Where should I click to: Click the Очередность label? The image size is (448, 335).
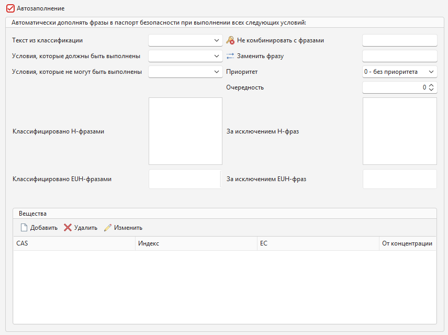tap(245, 87)
